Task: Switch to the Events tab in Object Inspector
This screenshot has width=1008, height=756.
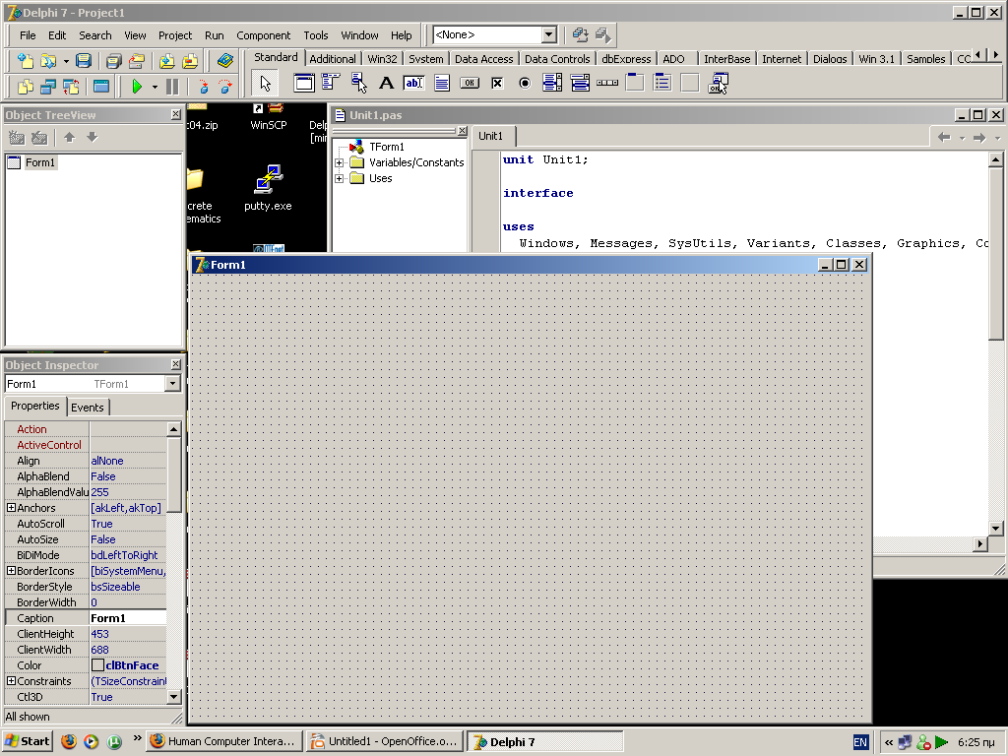Action: (87, 407)
